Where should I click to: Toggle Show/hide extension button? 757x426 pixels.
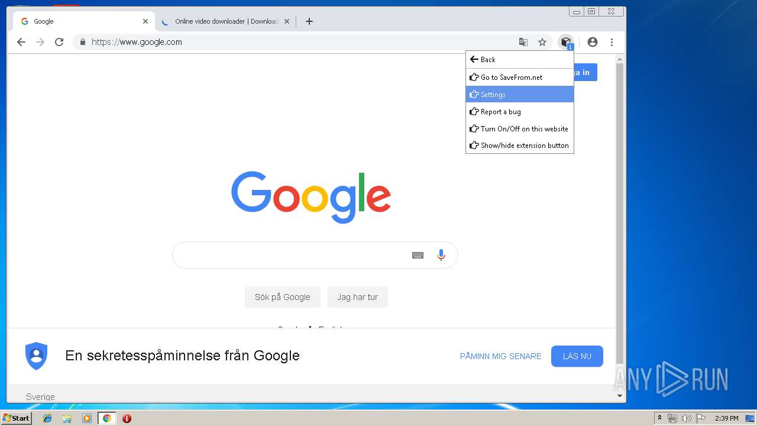[520, 146]
